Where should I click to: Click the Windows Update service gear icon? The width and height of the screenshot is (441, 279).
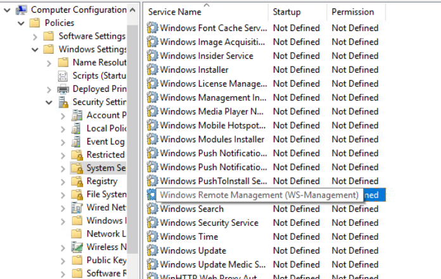153,251
